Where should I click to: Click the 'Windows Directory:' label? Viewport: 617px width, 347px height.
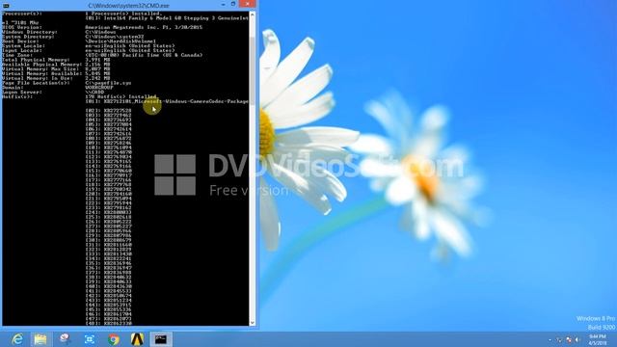coord(30,32)
